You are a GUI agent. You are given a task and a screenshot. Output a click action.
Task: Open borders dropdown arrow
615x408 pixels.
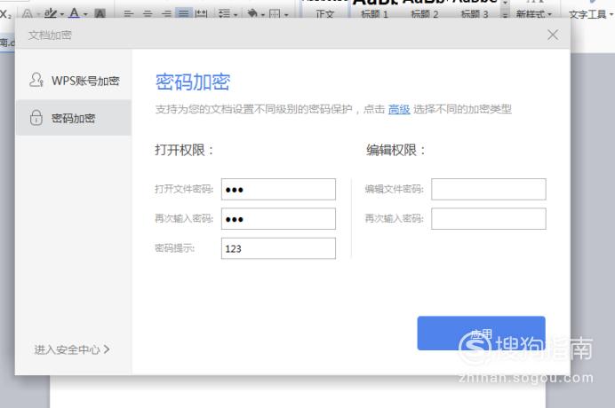pyautogui.click(x=286, y=15)
